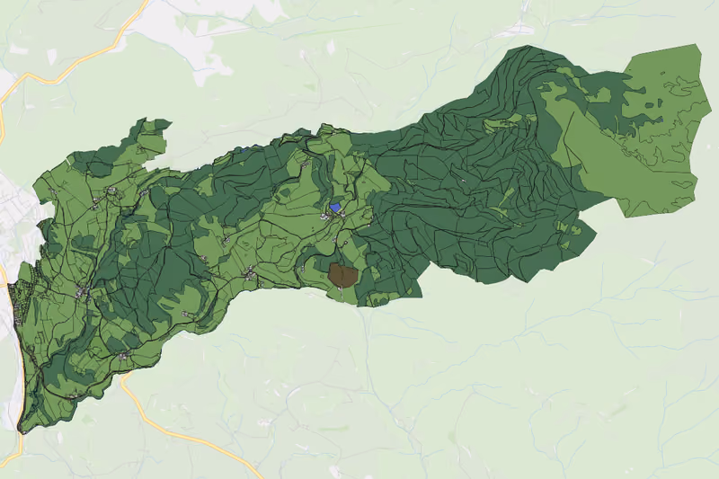Select the blue pond polygon near the map center
The height and width of the screenshot is (479, 719).
click(335, 208)
